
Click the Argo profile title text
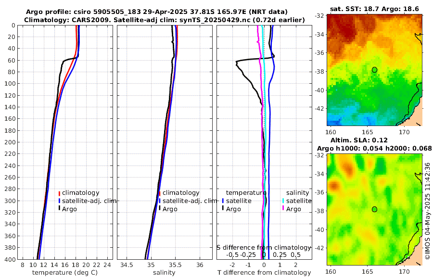click(156, 12)
